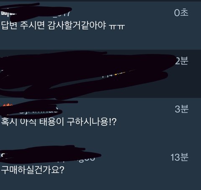The height and width of the screenshot is (190, 201).
Task: Click the 3분 timestamp
Action: coord(181,109)
